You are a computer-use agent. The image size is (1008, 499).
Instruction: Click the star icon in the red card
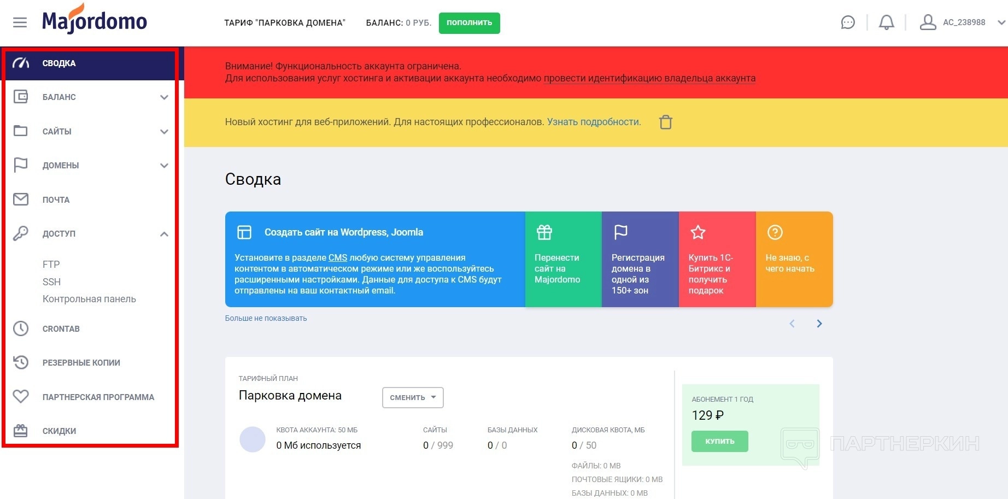point(698,232)
